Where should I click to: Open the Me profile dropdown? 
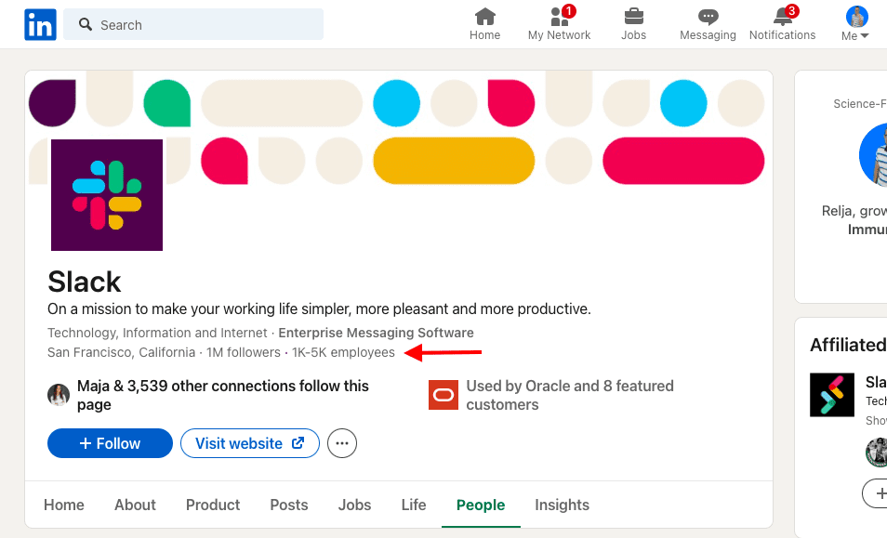pos(855,24)
